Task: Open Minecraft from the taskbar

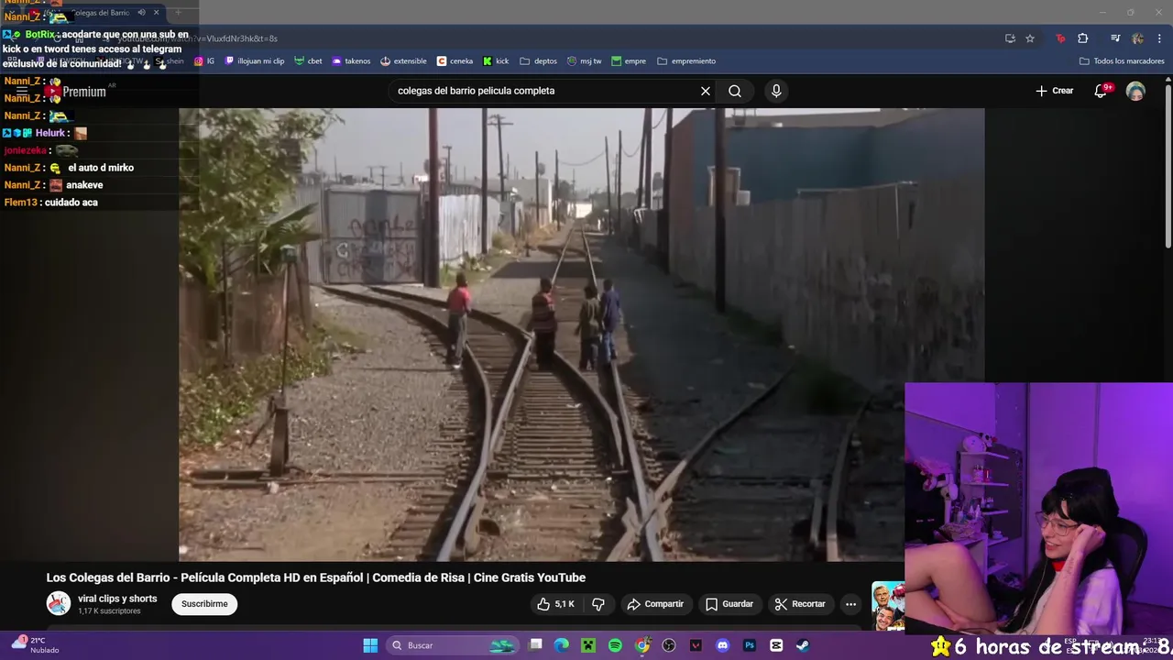Action: tap(588, 645)
